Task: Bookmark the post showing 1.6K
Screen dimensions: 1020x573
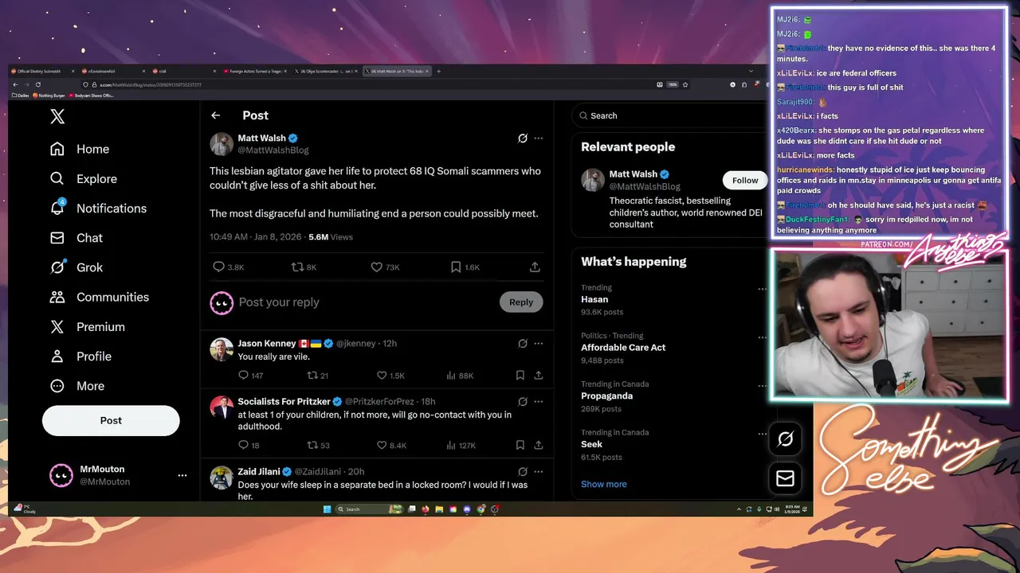Action: 456,267
